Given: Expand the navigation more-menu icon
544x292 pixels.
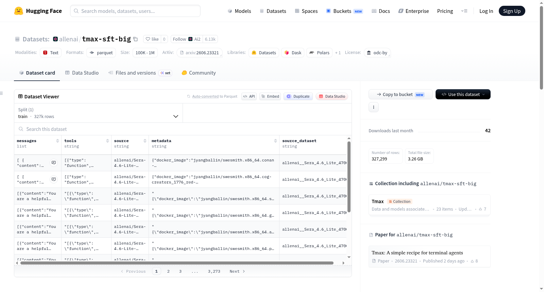Looking at the screenshot, I should (464, 11).
